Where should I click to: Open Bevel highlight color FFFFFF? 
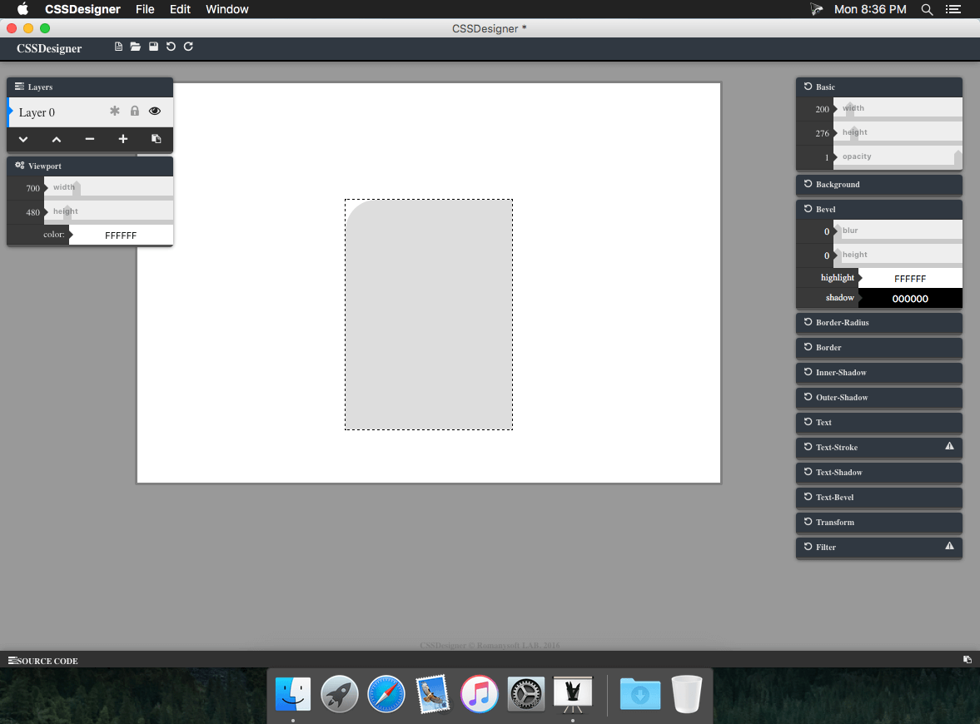coord(910,279)
